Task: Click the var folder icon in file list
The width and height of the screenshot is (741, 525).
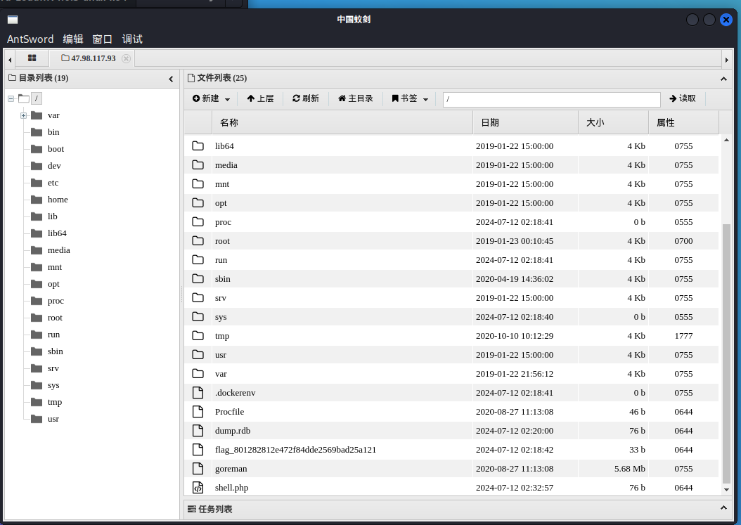Action: (198, 374)
